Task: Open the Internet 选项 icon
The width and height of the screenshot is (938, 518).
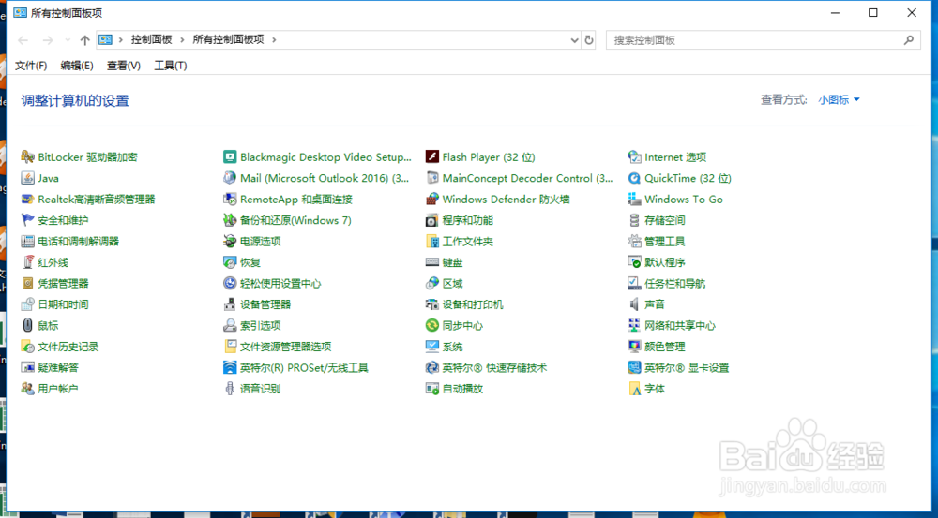Action: coord(635,157)
